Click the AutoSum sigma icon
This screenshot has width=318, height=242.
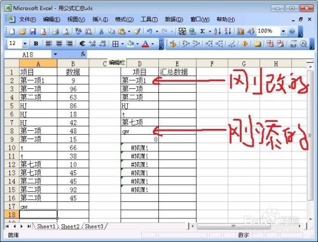(202, 32)
